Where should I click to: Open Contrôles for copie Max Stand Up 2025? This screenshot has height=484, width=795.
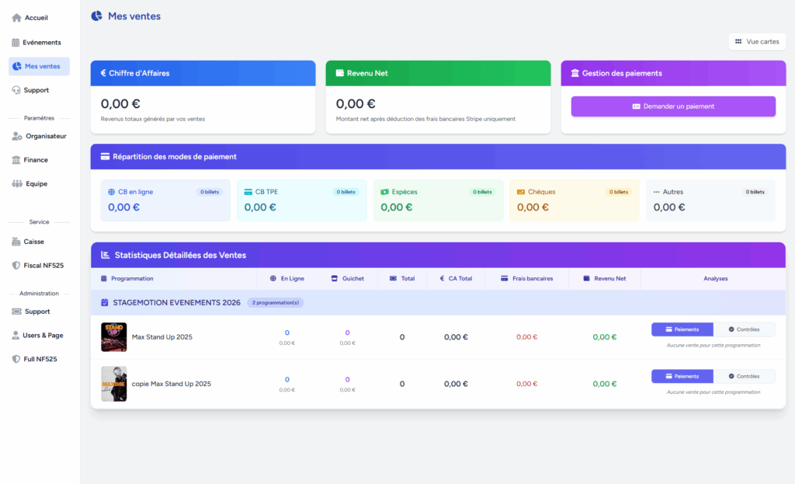click(x=744, y=376)
